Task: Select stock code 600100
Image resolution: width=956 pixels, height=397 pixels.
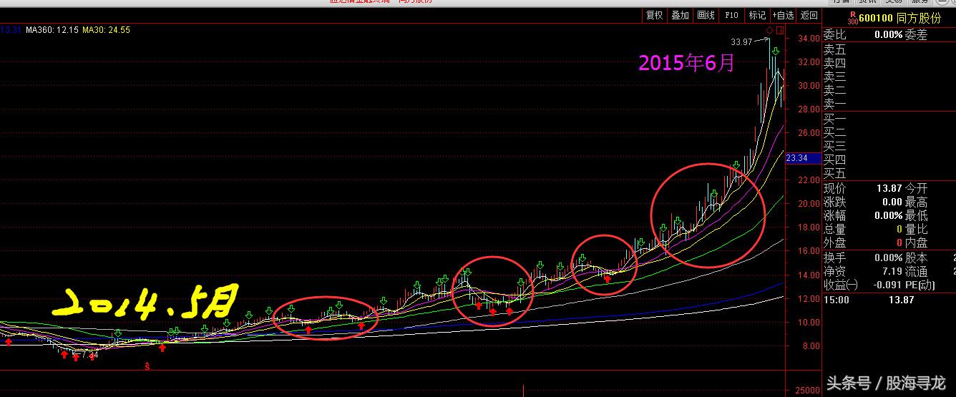Action: [x=875, y=19]
